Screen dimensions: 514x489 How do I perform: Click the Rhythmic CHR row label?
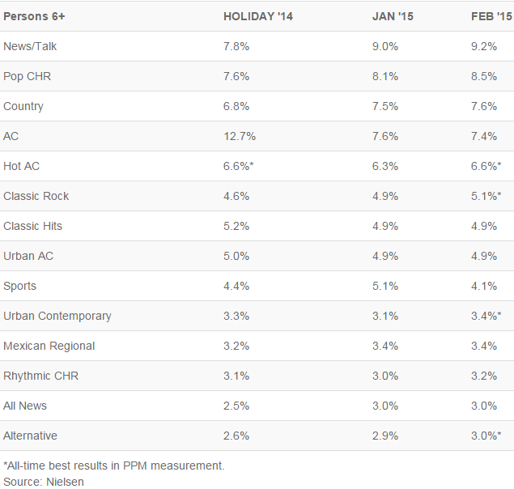pyautogui.click(x=41, y=376)
